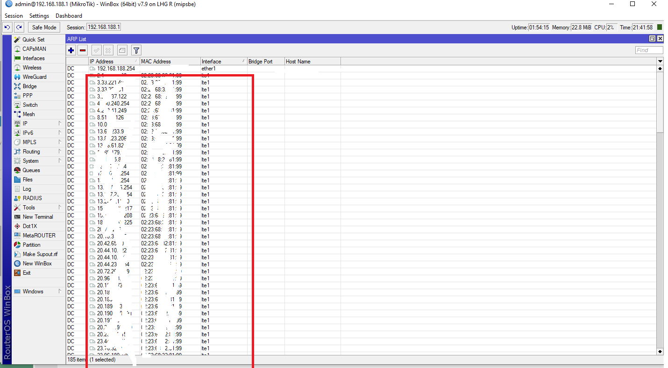
Task: Open the Partition section
Action: click(x=31, y=245)
